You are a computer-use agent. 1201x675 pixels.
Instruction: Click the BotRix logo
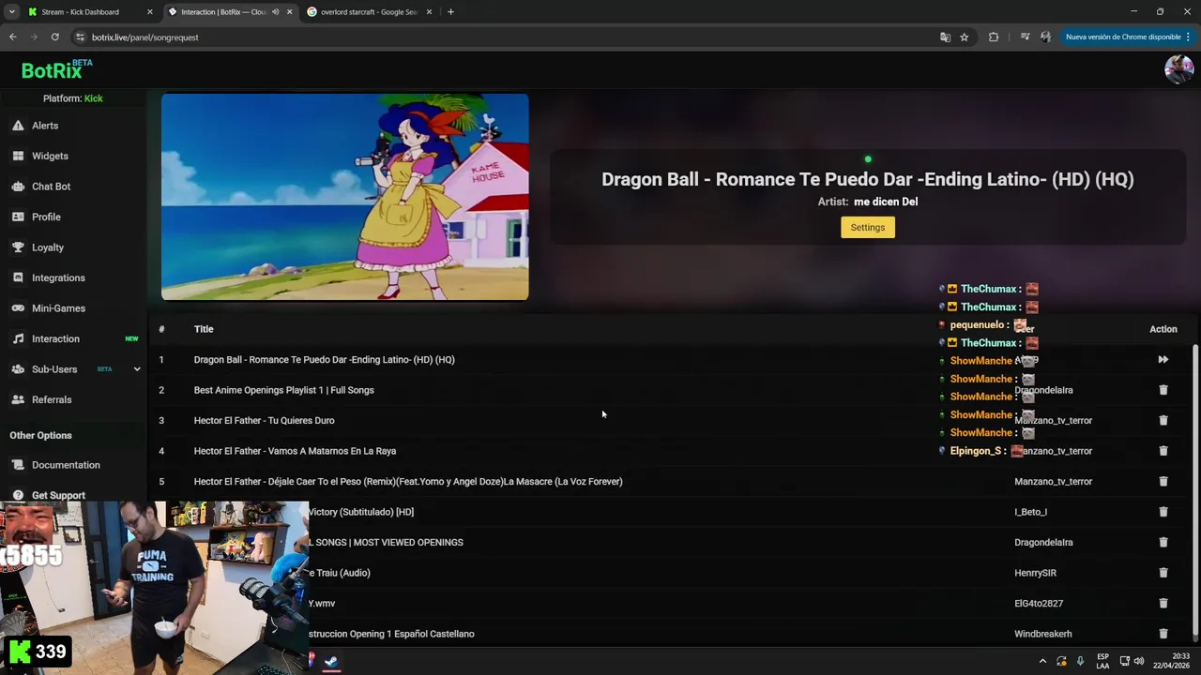click(56, 69)
